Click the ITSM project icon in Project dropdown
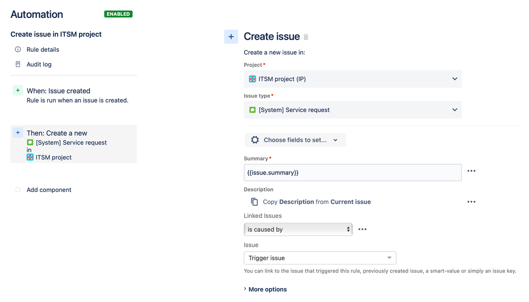Screen dimensions: 529x302 (253, 79)
